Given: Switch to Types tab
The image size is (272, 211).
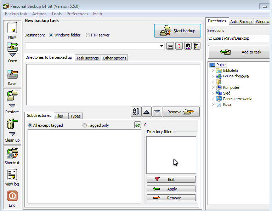Looking at the screenshot, I should pos(75,116).
